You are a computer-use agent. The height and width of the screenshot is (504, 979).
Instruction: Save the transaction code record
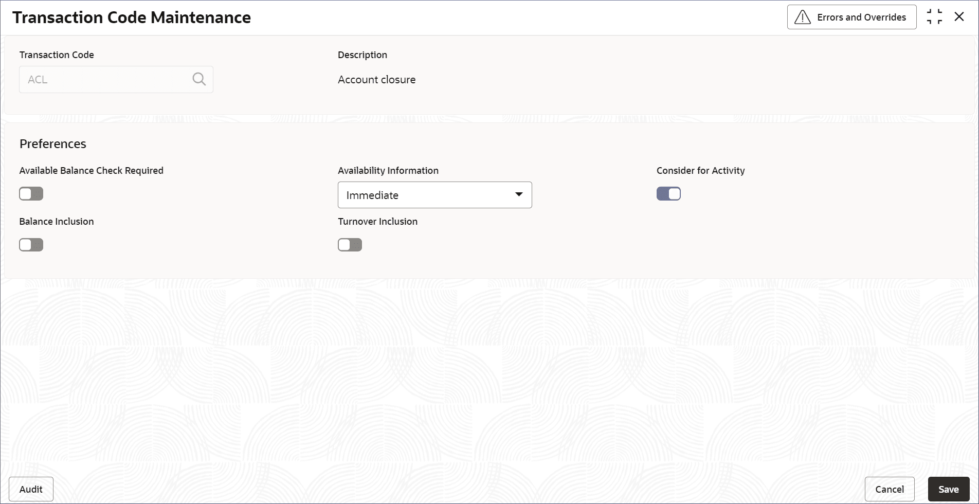pos(948,489)
